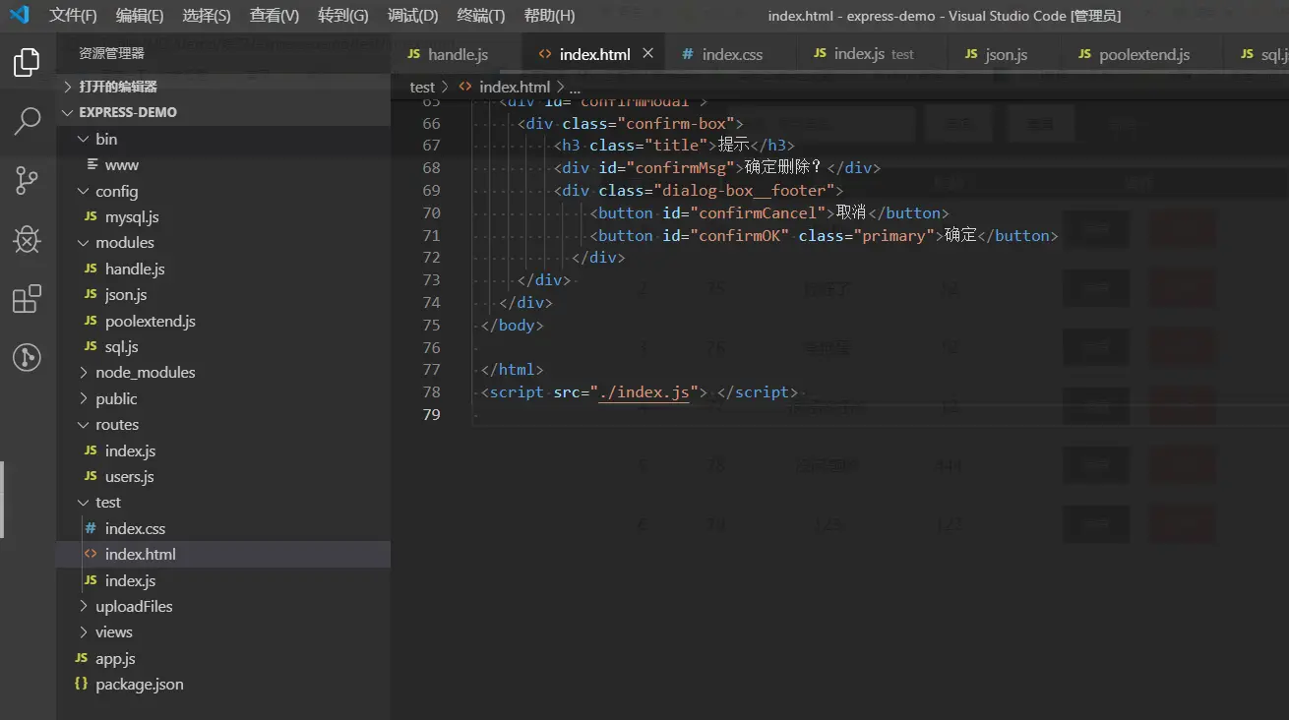Open the 文件(F) menu
This screenshot has height=720, width=1289.
pos(74,16)
